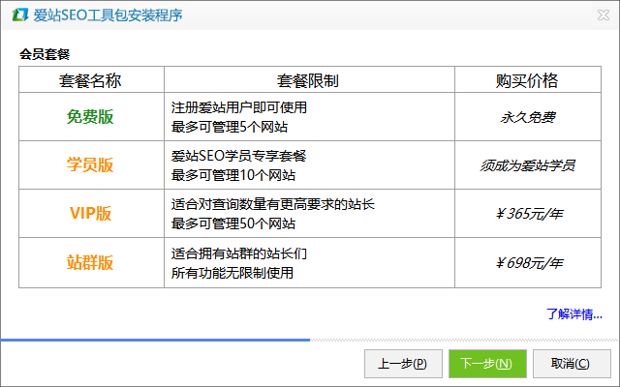The height and width of the screenshot is (387, 620).
Task: Click text 爱站SEO学员专享套餐
Action: [239, 156]
